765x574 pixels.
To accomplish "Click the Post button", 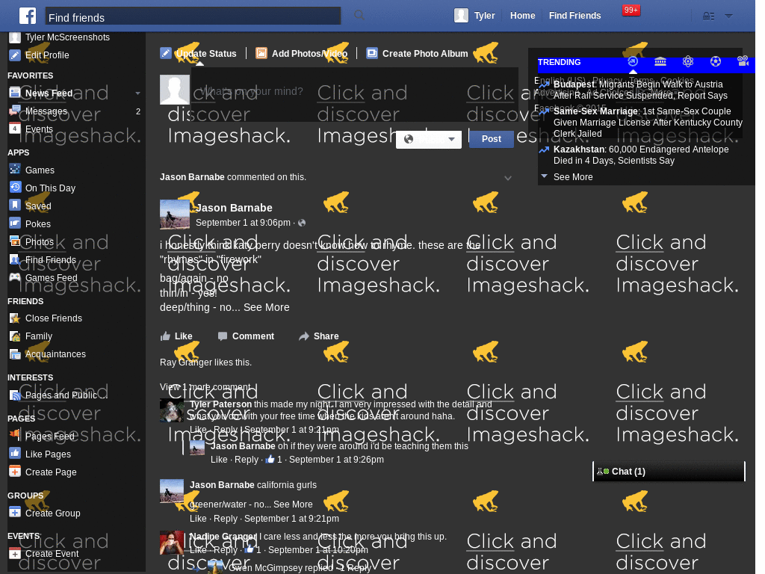I will pyautogui.click(x=492, y=139).
